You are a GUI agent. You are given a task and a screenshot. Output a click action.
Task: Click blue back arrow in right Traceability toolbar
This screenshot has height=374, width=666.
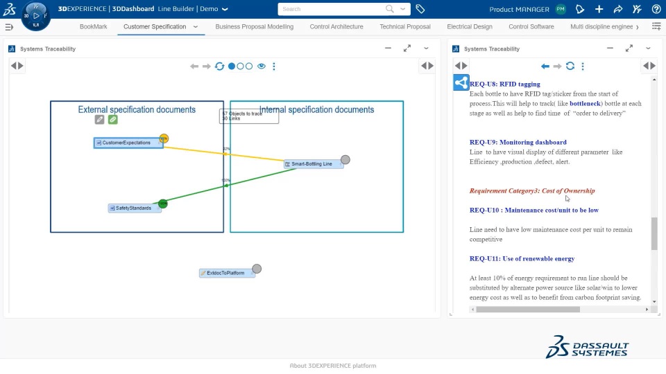545,66
